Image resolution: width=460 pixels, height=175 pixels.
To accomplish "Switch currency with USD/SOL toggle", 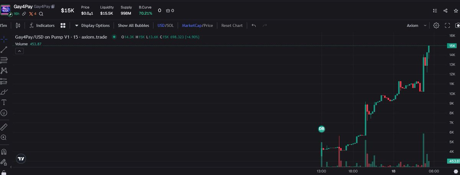I will coord(166,26).
